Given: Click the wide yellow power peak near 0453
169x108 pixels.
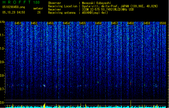Looking at the screenshot, I should click(x=44, y=105).
